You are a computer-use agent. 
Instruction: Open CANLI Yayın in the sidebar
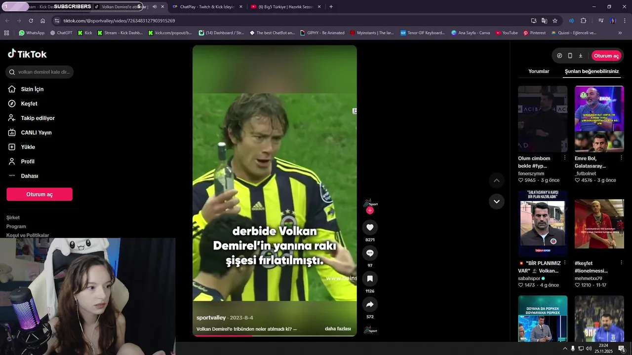tap(30, 133)
